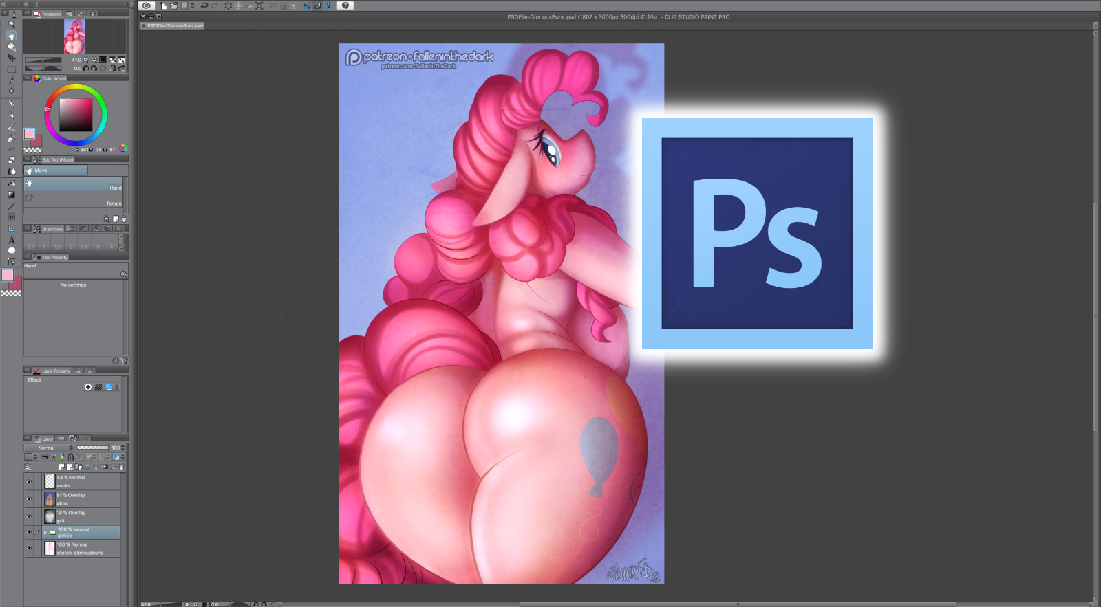Open a file from the command bar

[175, 5]
